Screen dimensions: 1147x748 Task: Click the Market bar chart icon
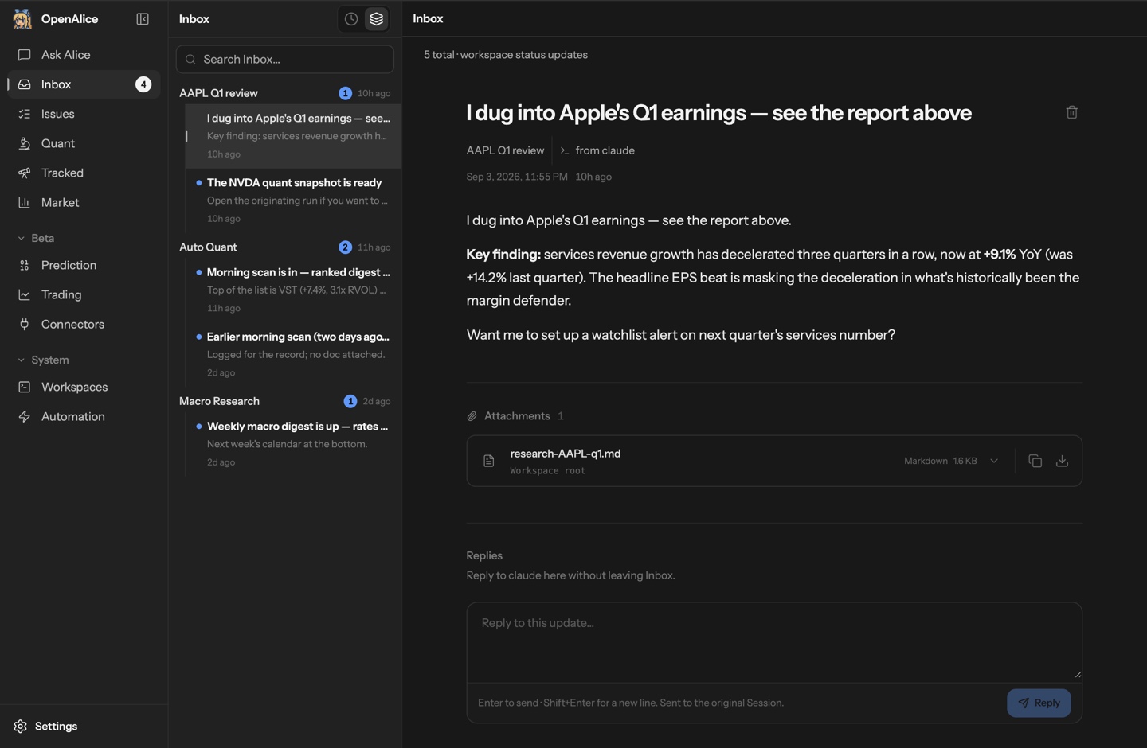pos(25,202)
